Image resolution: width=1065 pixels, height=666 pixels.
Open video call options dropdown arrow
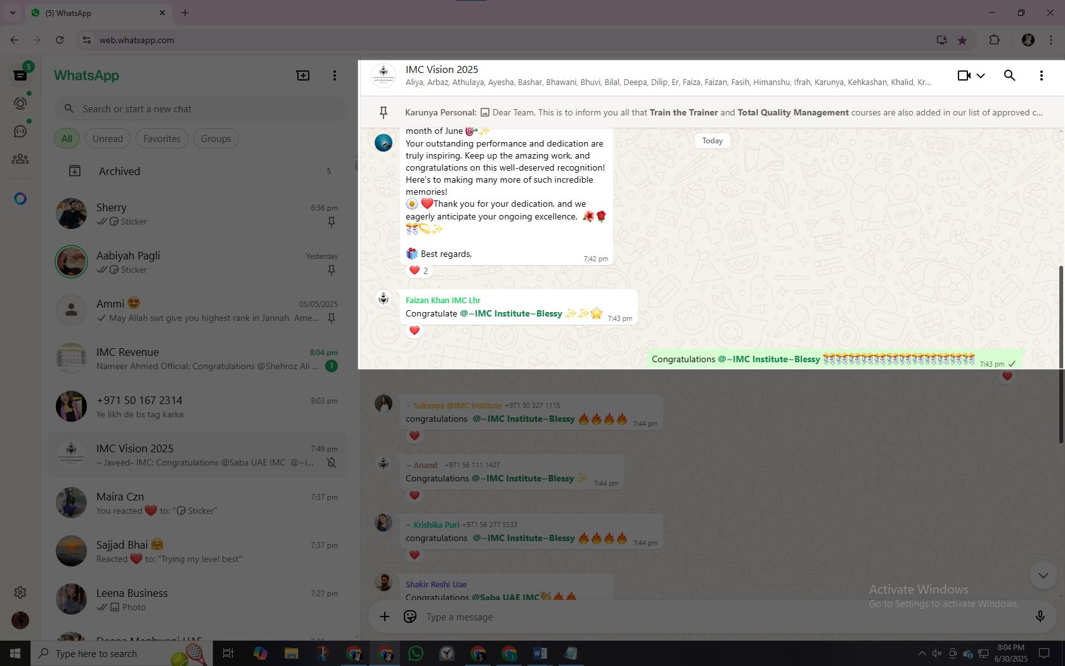pyautogui.click(x=981, y=75)
